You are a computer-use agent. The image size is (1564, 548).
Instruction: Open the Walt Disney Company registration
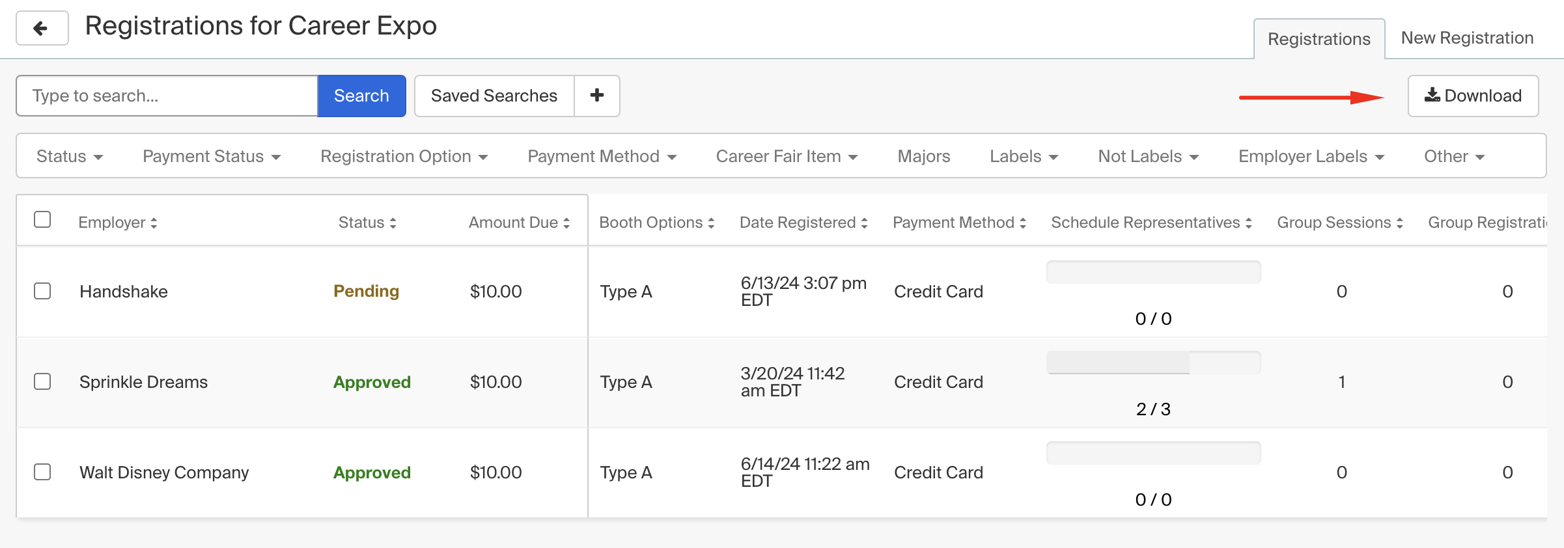click(164, 473)
